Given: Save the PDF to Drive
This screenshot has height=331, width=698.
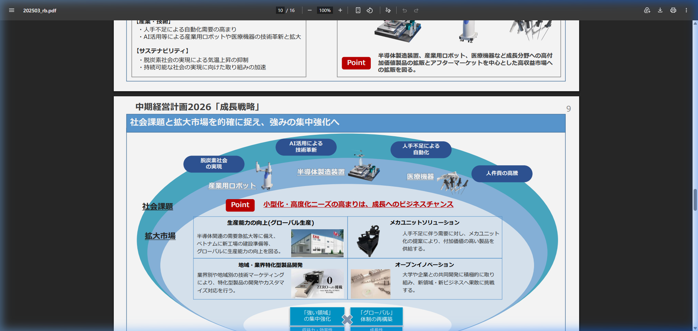Looking at the screenshot, I should click(x=647, y=11).
